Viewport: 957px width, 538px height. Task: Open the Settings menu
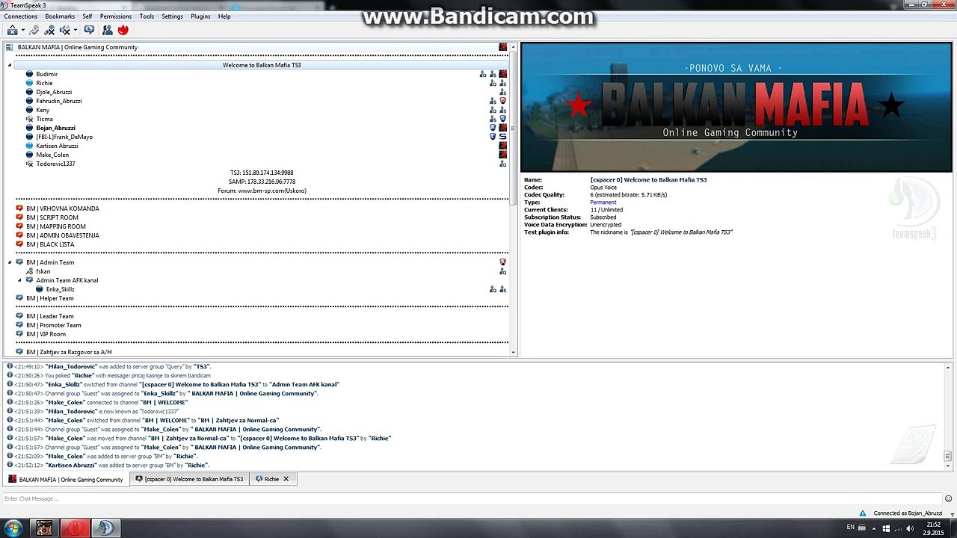click(x=172, y=16)
